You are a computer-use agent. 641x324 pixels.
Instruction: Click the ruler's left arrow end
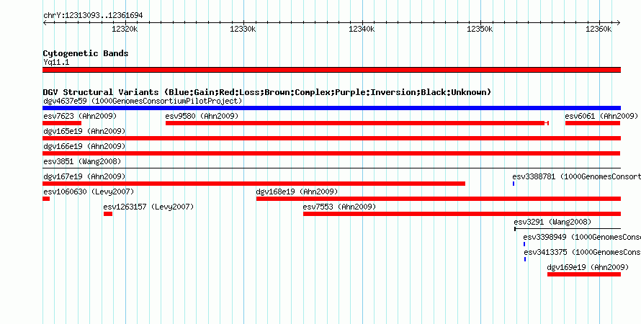point(45,23)
